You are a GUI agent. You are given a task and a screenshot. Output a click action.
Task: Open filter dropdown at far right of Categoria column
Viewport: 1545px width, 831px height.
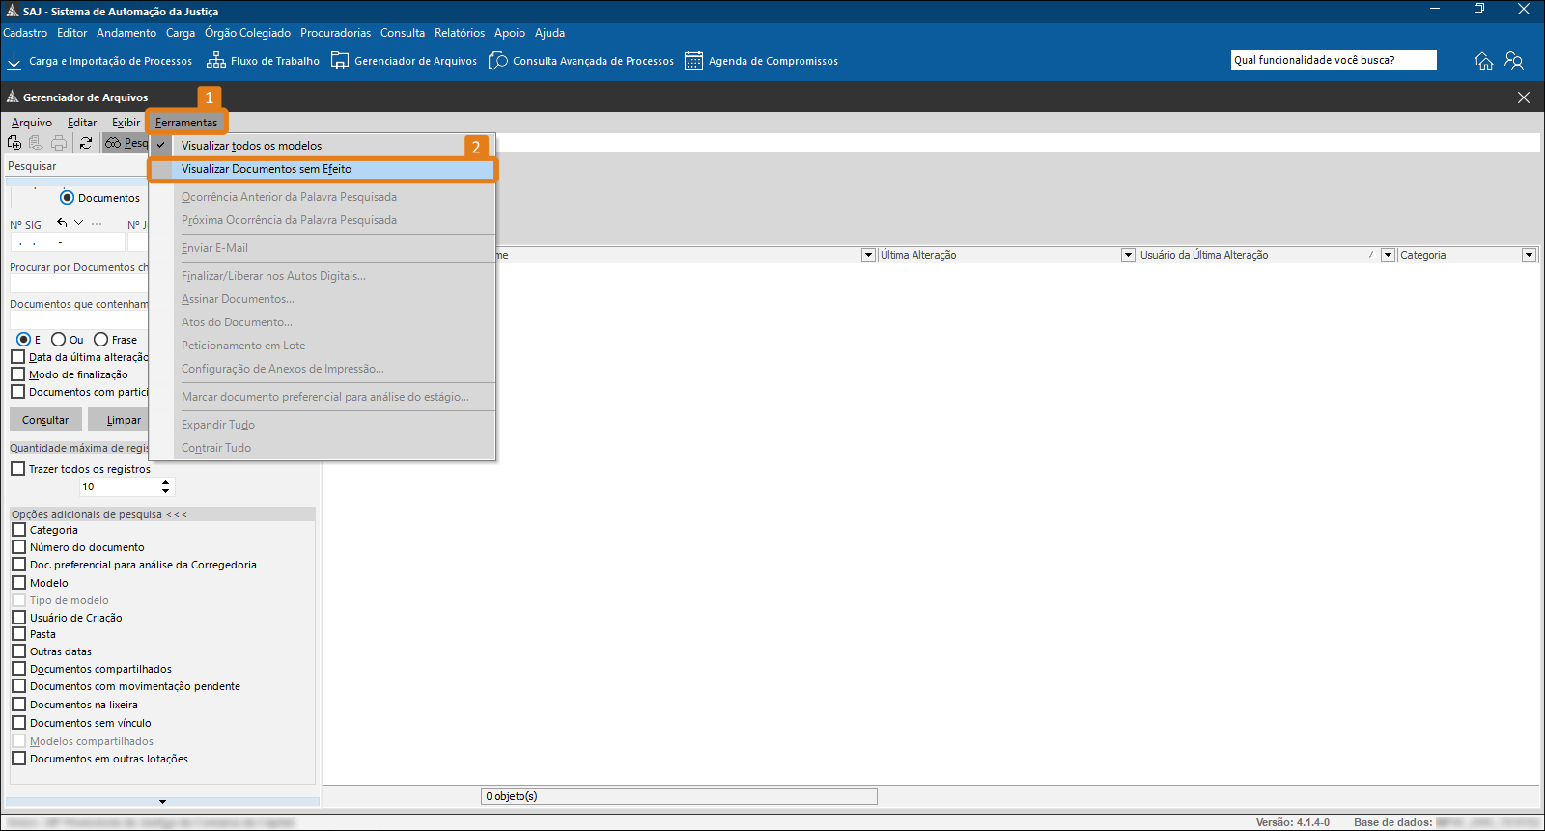(x=1529, y=255)
